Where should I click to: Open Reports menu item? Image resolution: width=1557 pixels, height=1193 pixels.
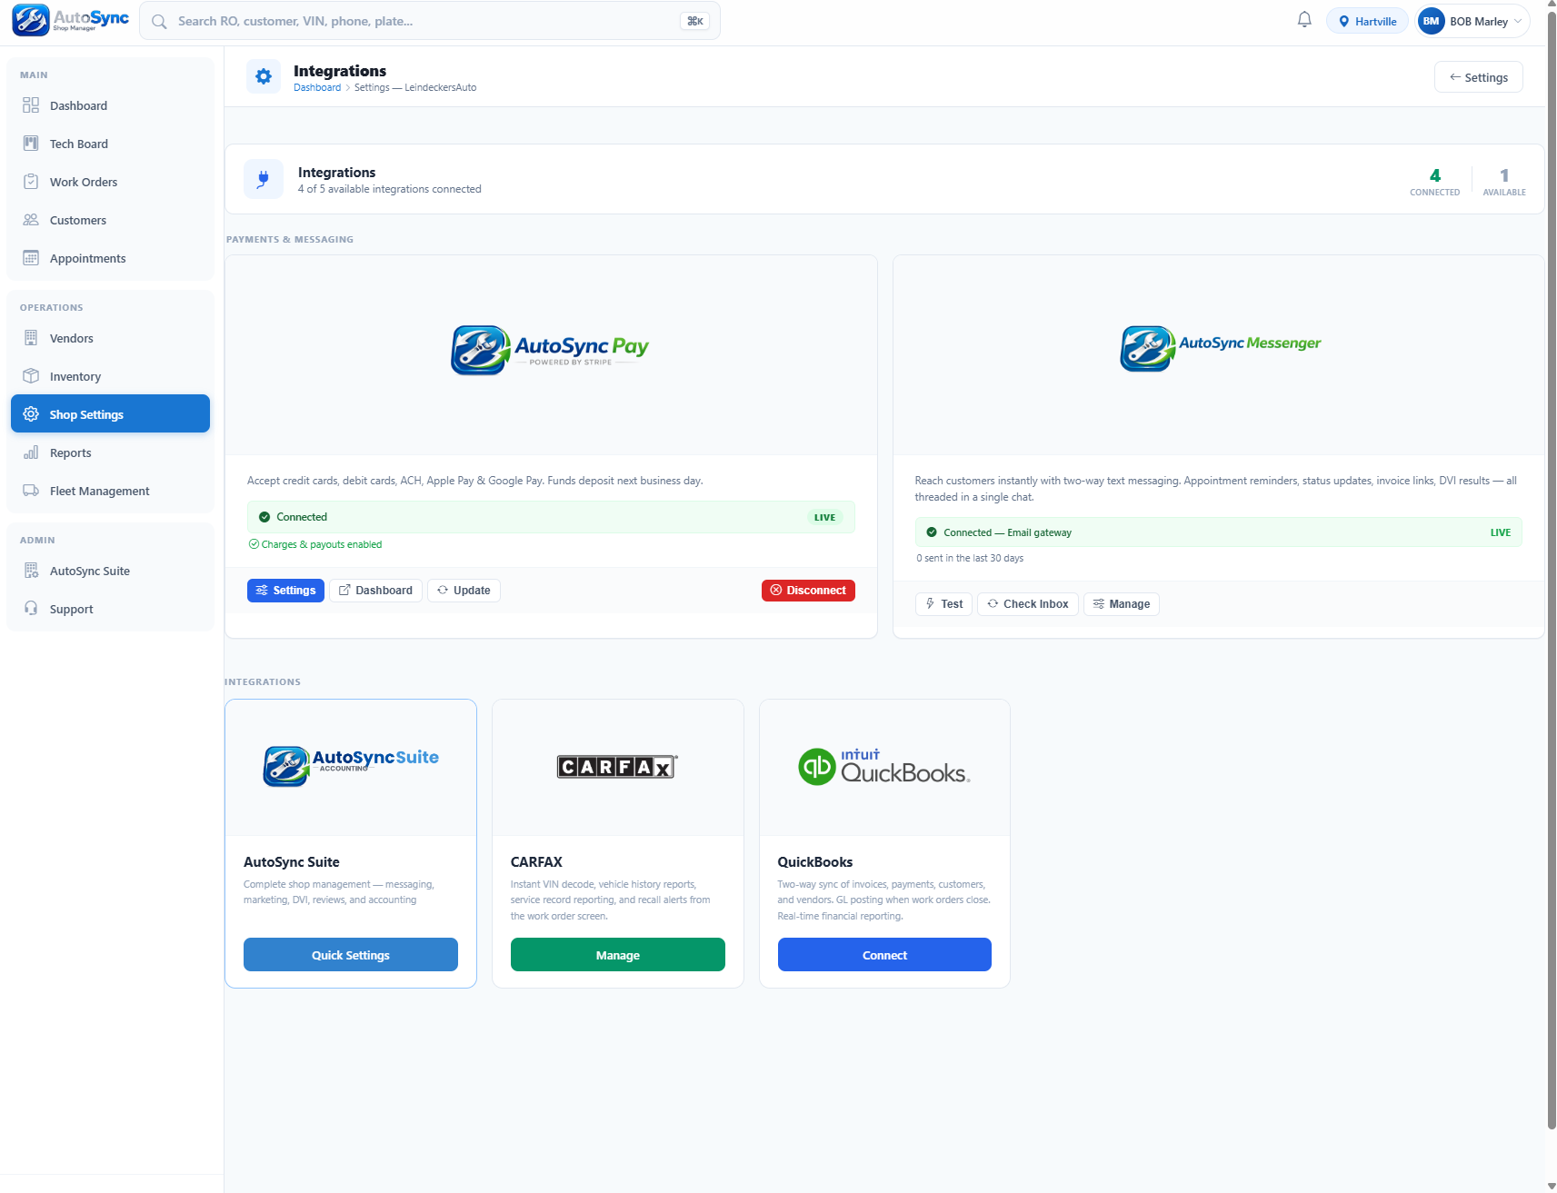point(110,452)
